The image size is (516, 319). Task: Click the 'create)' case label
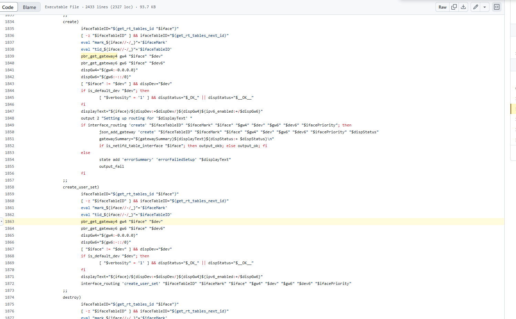click(x=71, y=22)
